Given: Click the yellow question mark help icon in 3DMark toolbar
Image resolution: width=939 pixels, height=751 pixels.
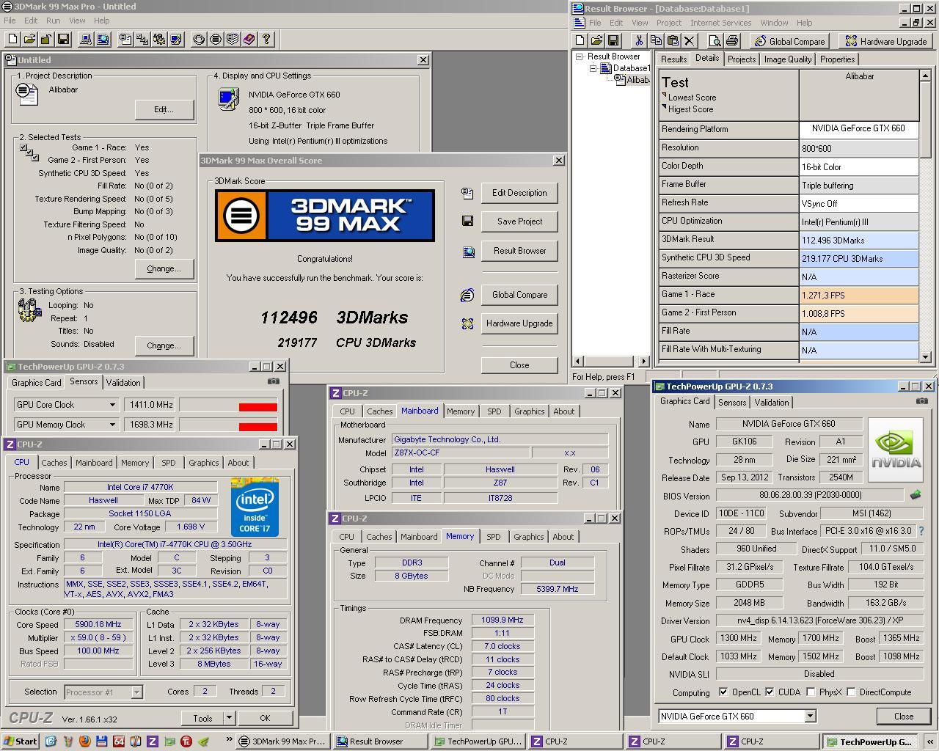Looking at the screenshot, I should click(266, 40).
